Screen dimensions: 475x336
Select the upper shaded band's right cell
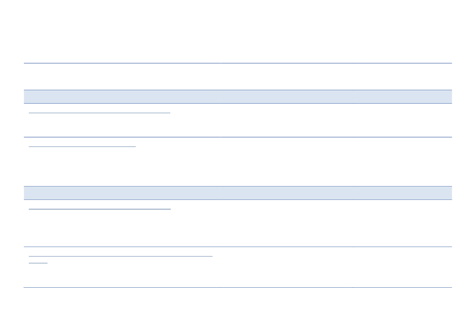[402, 97]
